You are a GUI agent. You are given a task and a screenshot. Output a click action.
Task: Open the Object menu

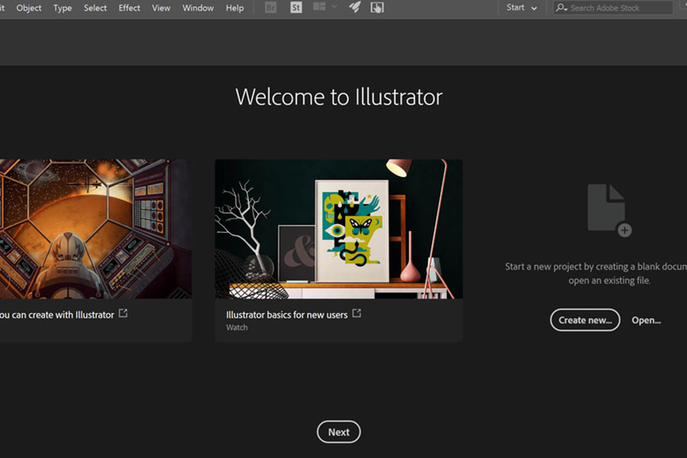pos(29,8)
